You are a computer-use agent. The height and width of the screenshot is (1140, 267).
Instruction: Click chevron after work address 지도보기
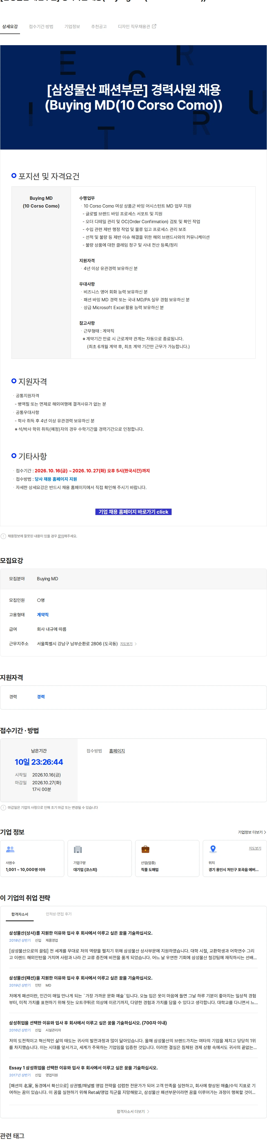coord(135,644)
